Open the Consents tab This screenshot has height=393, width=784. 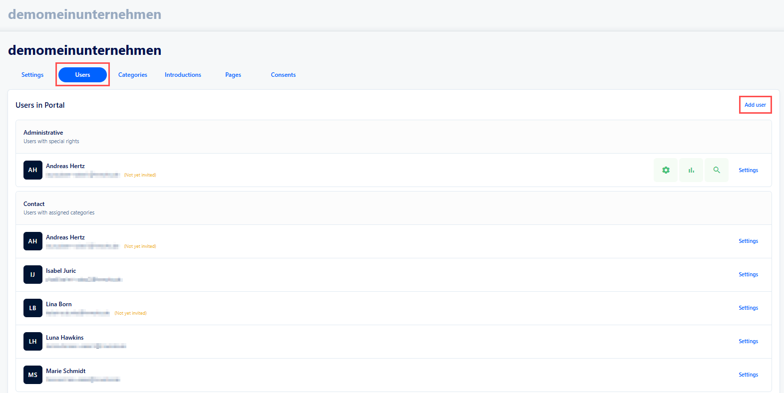[x=283, y=75]
